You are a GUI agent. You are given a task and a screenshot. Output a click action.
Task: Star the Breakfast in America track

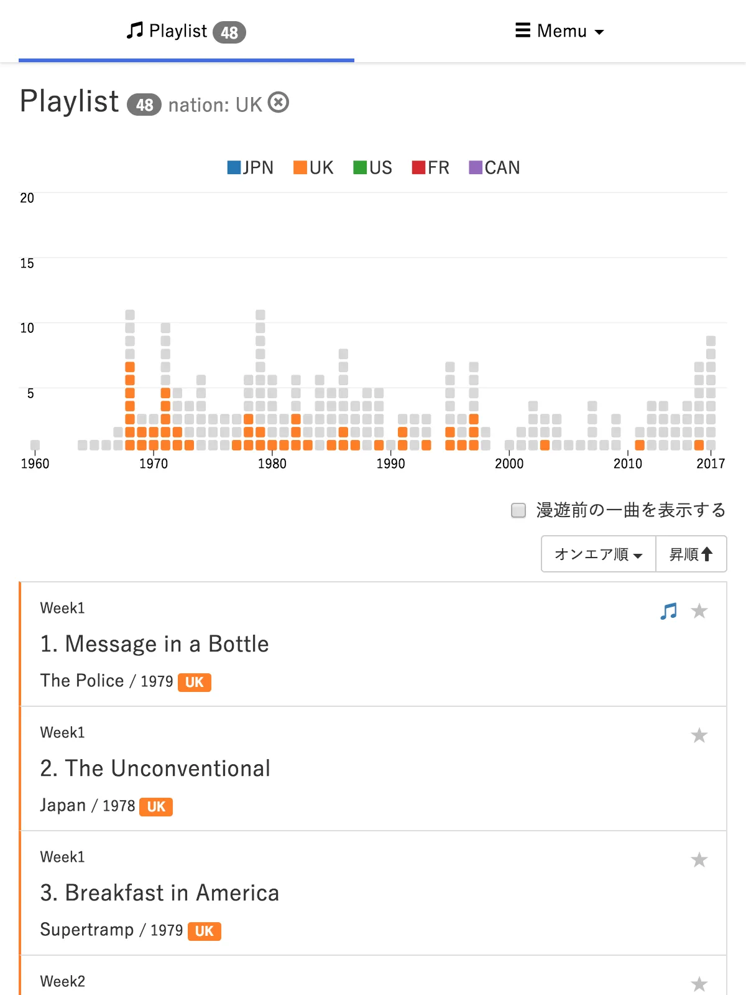point(699,860)
